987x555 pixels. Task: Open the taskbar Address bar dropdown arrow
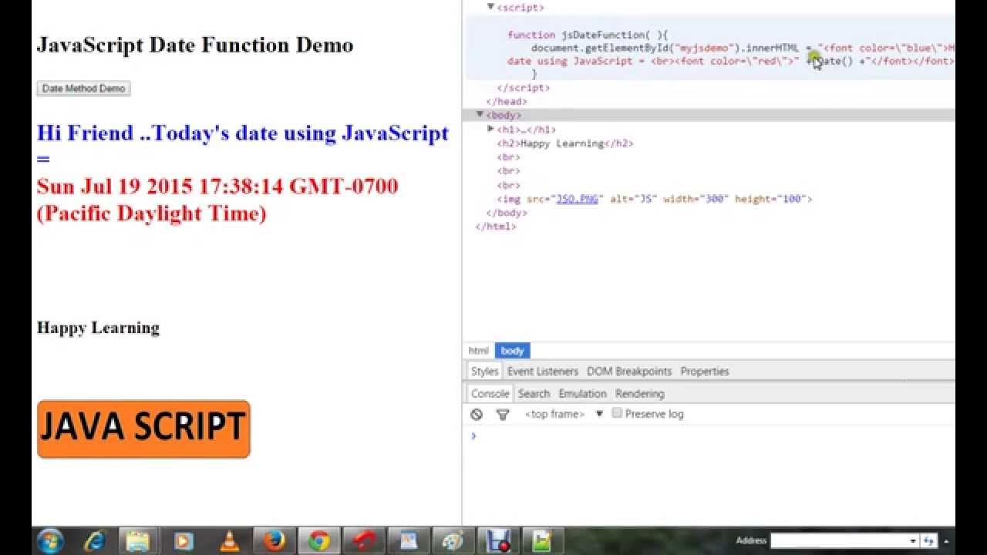tap(914, 541)
